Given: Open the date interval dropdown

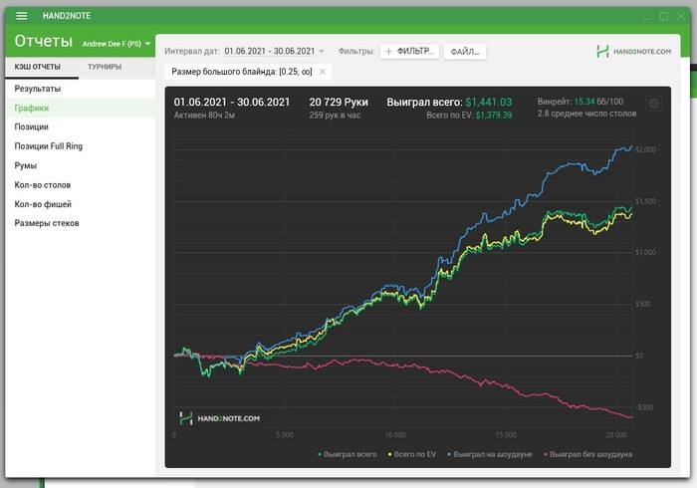Looking at the screenshot, I should tap(274, 51).
